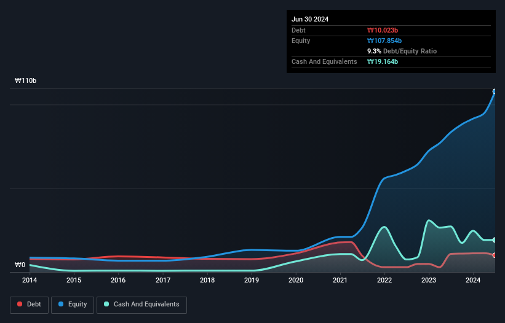Click the 2017 x-axis label
Screen dimensions: 505x323
(x=163, y=280)
